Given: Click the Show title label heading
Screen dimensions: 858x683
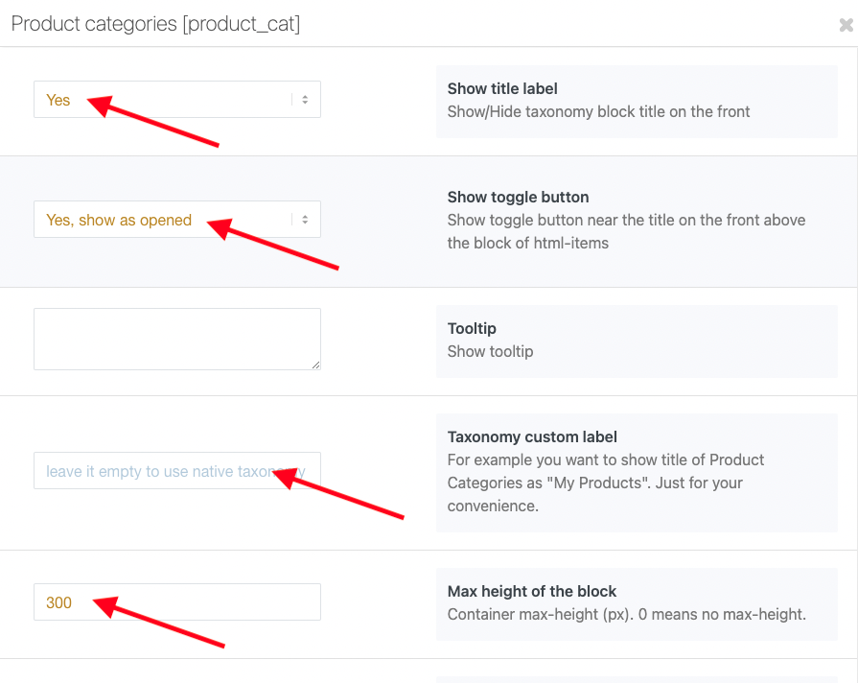Looking at the screenshot, I should [x=502, y=88].
